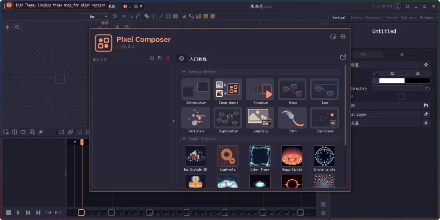
Task: Click the split view icon below preview
Action: (15, 132)
